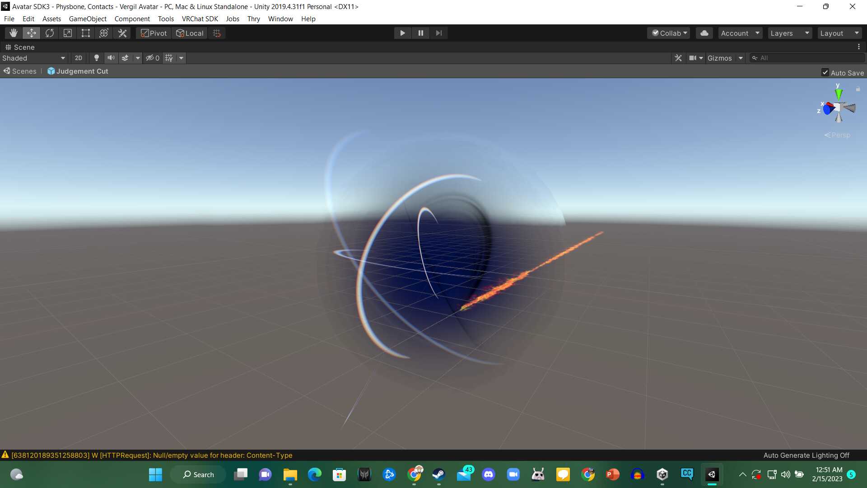Open the Layout dropdown

[839, 33]
